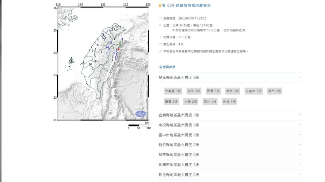Image resolution: width=325 pixels, height=182 pixels.
Task: Click the clock icon beside 發震時間
Action: tap(160, 18)
